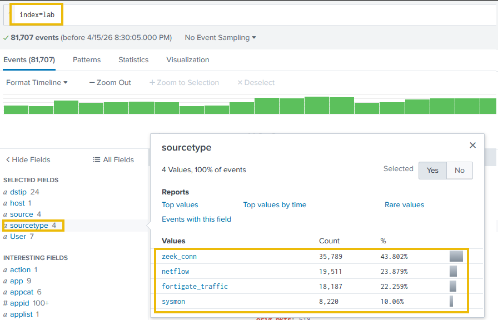The image size is (498, 320).
Task: Click Zoom to Selection
Action: 184,83
